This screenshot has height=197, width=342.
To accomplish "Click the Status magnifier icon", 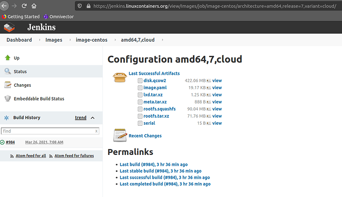I will (x=7, y=71).
